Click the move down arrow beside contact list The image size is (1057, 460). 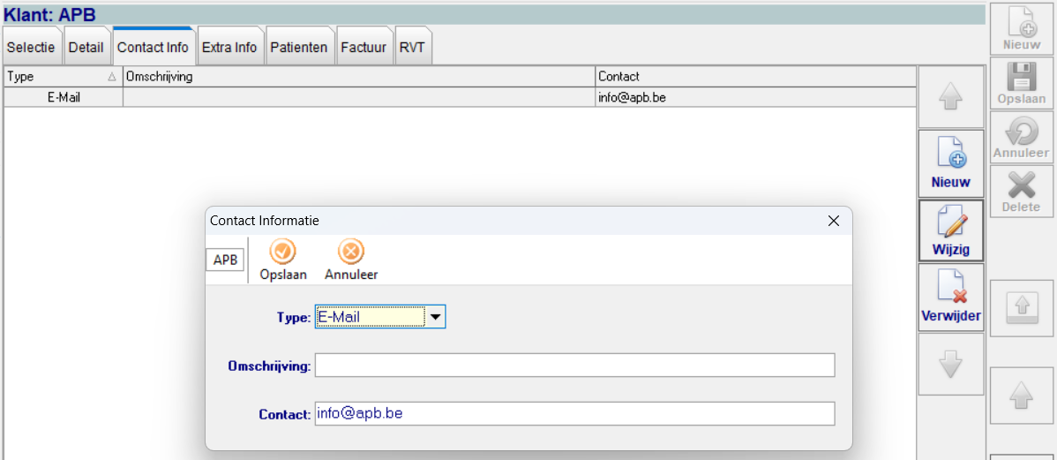[x=950, y=365]
